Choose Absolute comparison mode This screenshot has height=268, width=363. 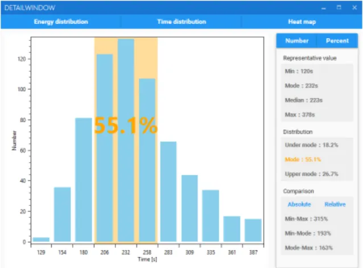pos(299,204)
